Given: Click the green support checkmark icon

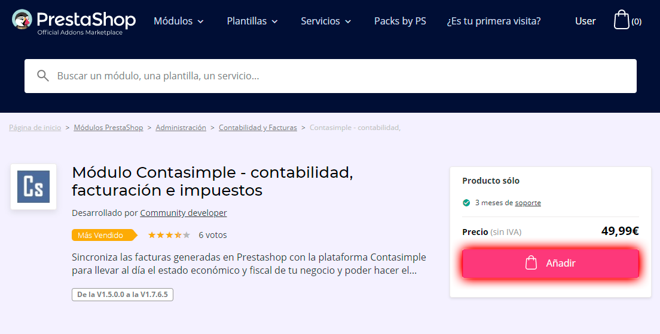Looking at the screenshot, I should [466, 203].
